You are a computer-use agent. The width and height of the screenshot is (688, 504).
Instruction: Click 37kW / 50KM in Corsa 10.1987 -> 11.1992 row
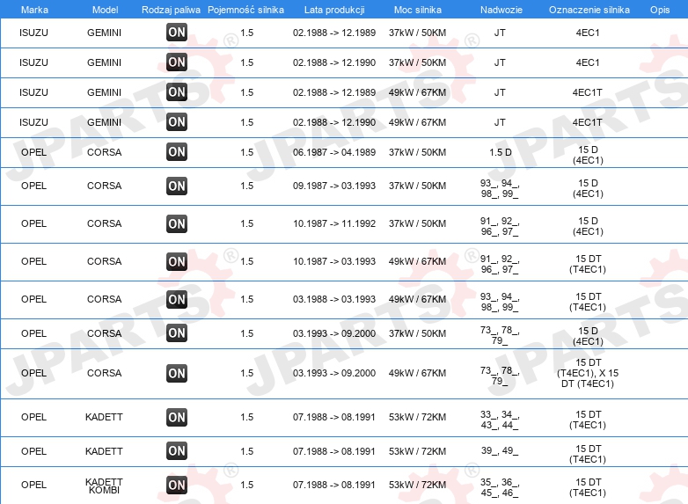pos(417,223)
